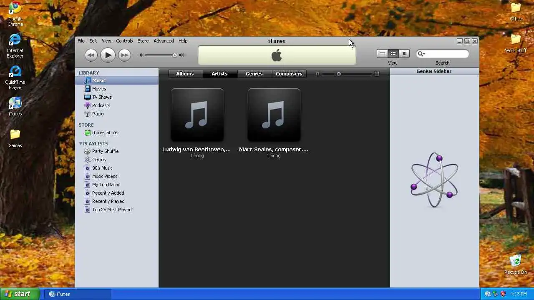This screenshot has width=534, height=300.
Task: Select the Composers grid tab
Action: 289,74
